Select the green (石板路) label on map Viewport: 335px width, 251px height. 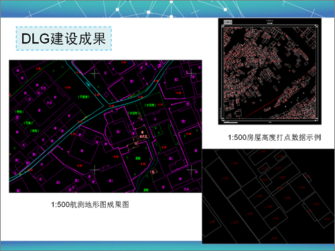click(84, 96)
